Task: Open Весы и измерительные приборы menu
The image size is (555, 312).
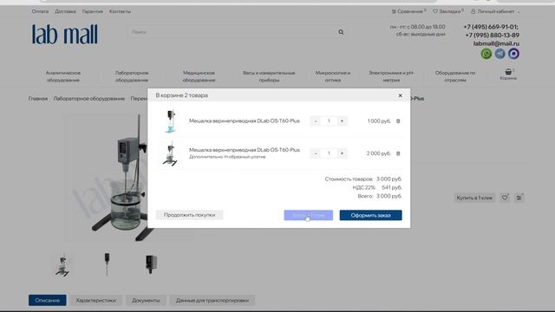Action: [269, 76]
